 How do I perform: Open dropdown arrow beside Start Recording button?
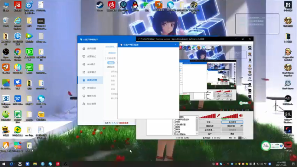[242, 126]
